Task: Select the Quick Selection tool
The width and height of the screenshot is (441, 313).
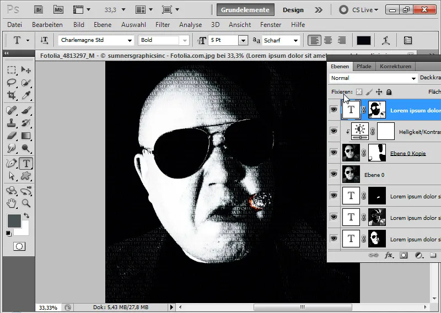Action: 26,83
